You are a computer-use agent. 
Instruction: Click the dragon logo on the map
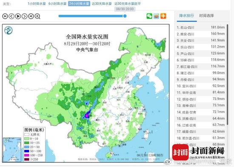click(x=8, y=30)
